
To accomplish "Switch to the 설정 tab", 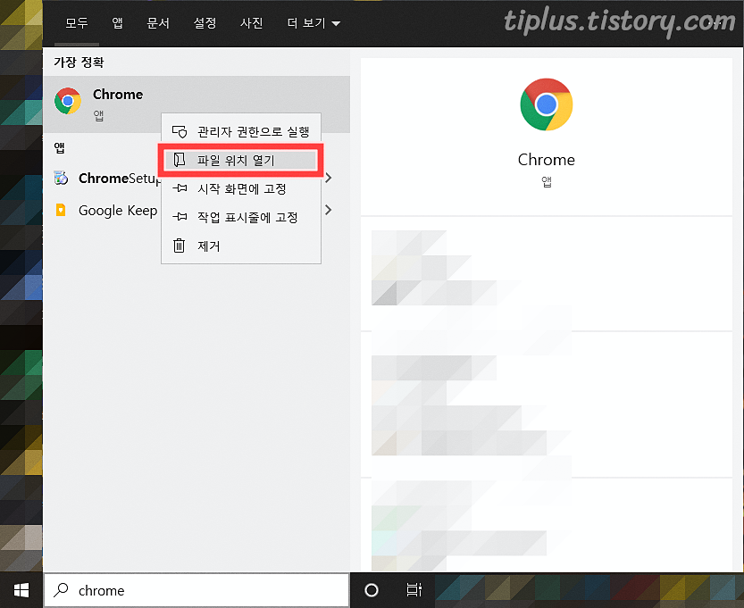I will pos(205,22).
